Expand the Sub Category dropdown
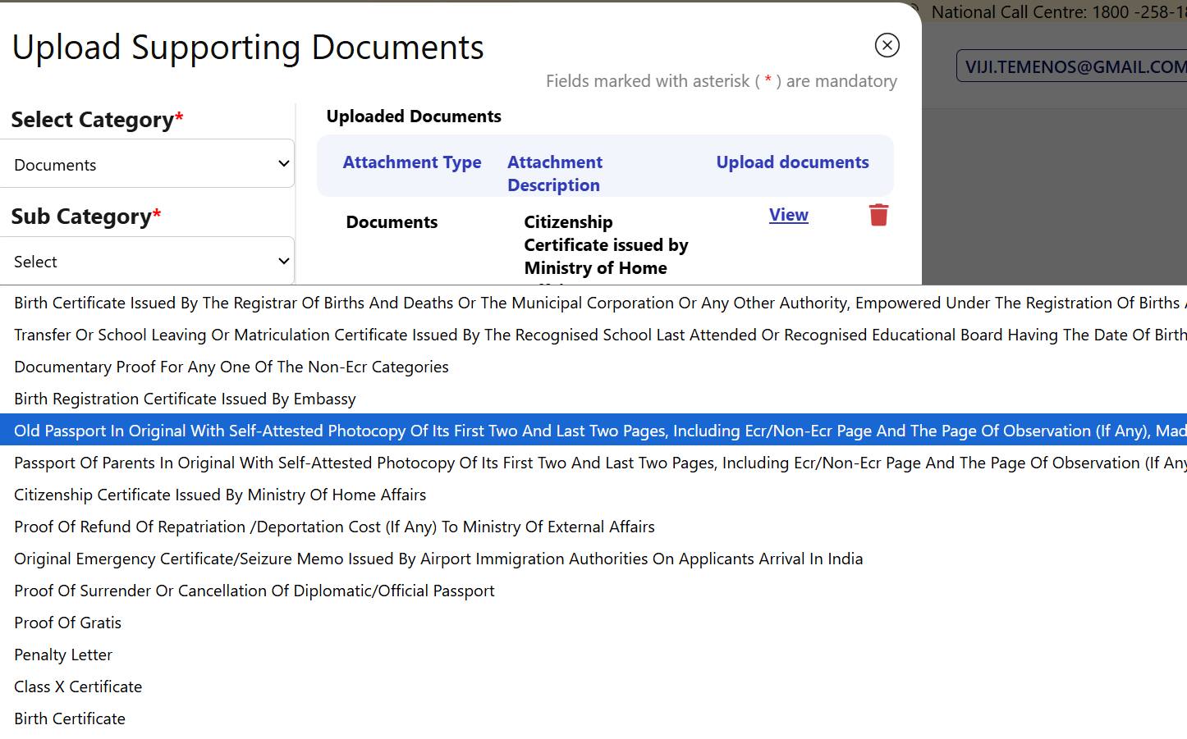Image resolution: width=1187 pixels, height=739 pixels. click(148, 261)
